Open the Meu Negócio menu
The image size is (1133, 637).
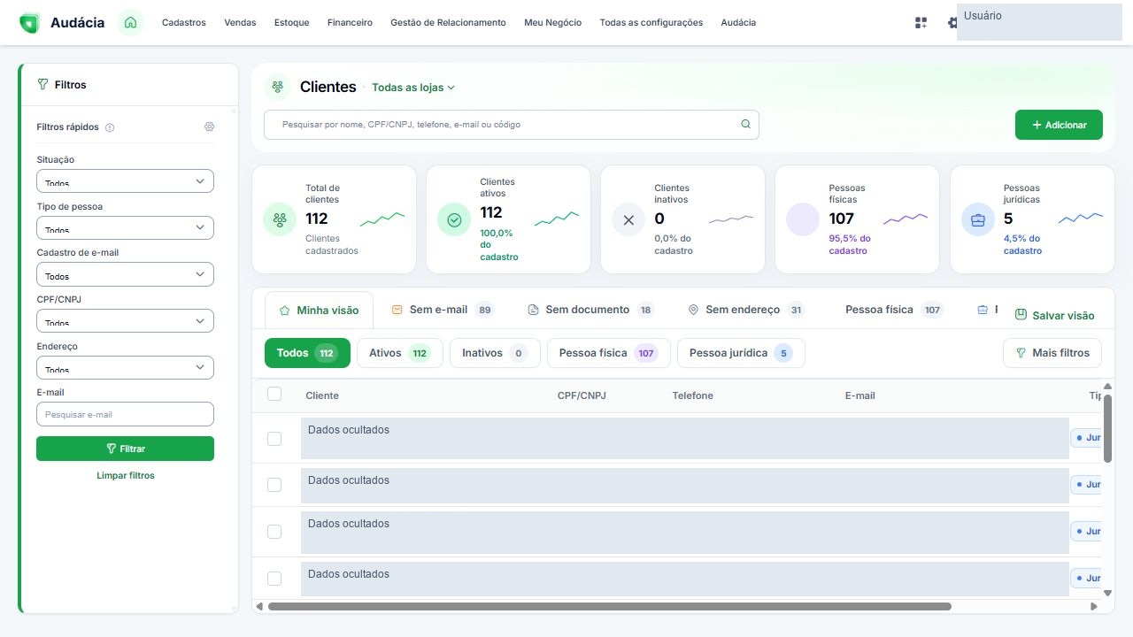click(x=553, y=23)
